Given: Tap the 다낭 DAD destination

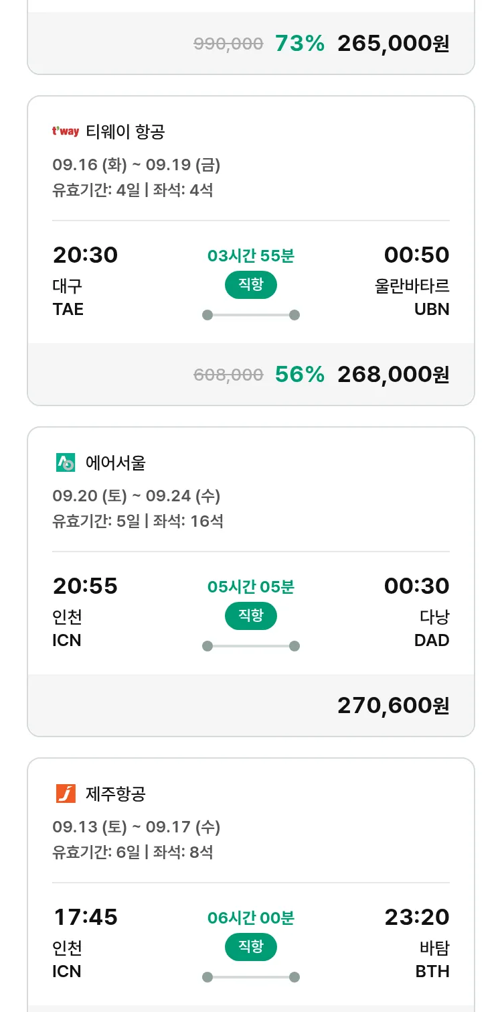Looking at the screenshot, I should 432,628.
